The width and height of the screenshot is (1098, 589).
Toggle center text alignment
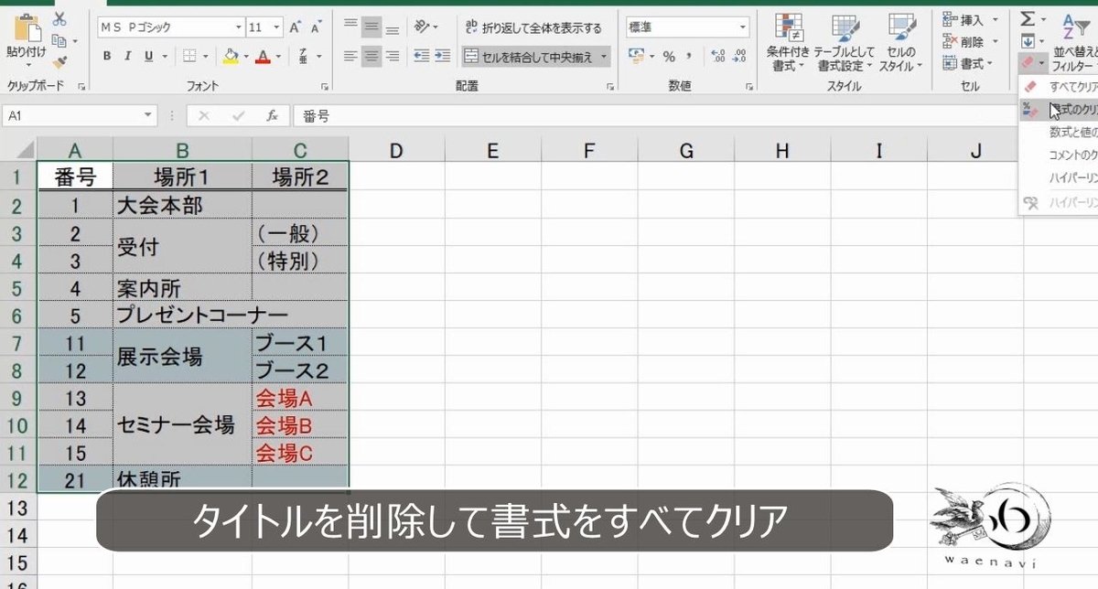[x=371, y=57]
